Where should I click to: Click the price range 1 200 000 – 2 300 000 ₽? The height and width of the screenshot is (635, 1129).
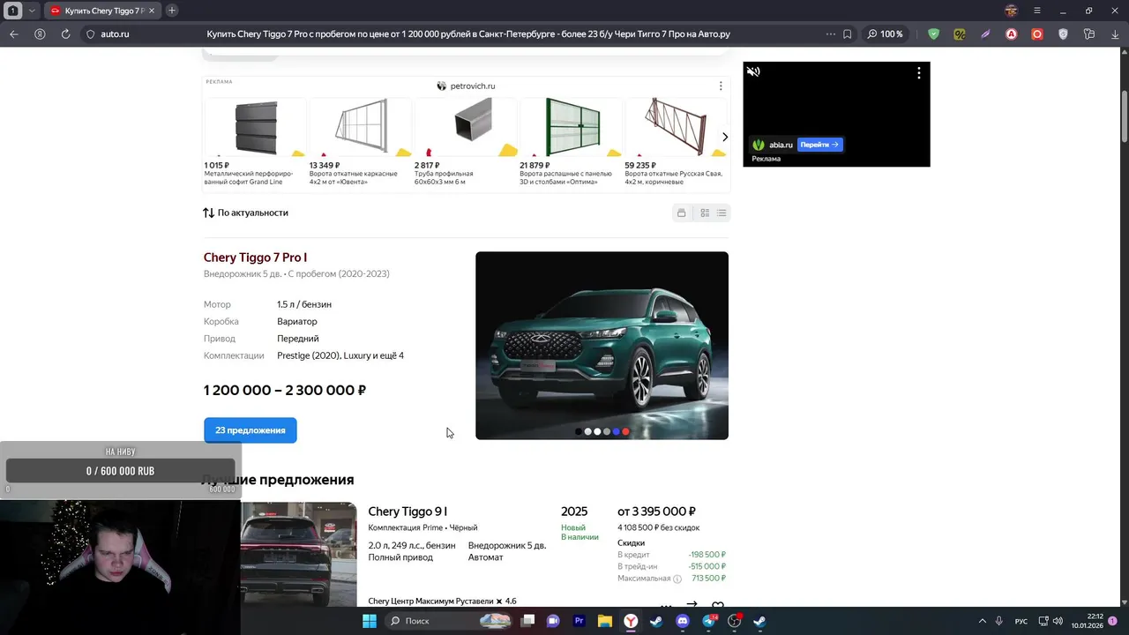[285, 391]
